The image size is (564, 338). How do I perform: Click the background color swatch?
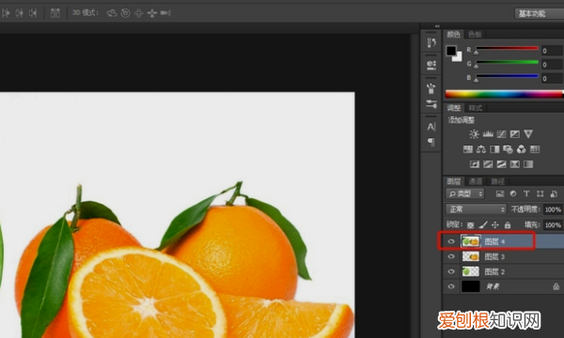pyautogui.click(x=458, y=57)
